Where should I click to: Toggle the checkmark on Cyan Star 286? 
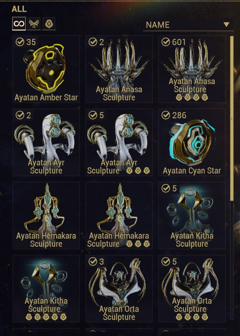tap(166, 115)
